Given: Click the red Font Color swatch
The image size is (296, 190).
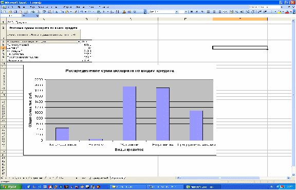Looking at the screenshot, I should [287, 12].
